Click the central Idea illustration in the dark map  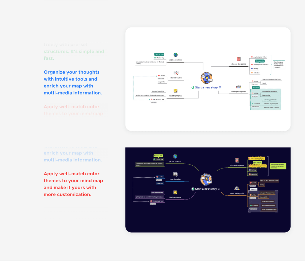[x=206, y=179]
